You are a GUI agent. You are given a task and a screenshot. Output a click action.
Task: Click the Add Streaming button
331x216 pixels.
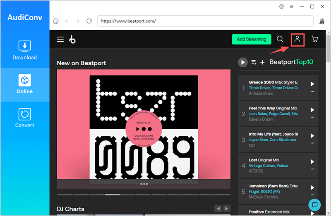[x=252, y=39]
